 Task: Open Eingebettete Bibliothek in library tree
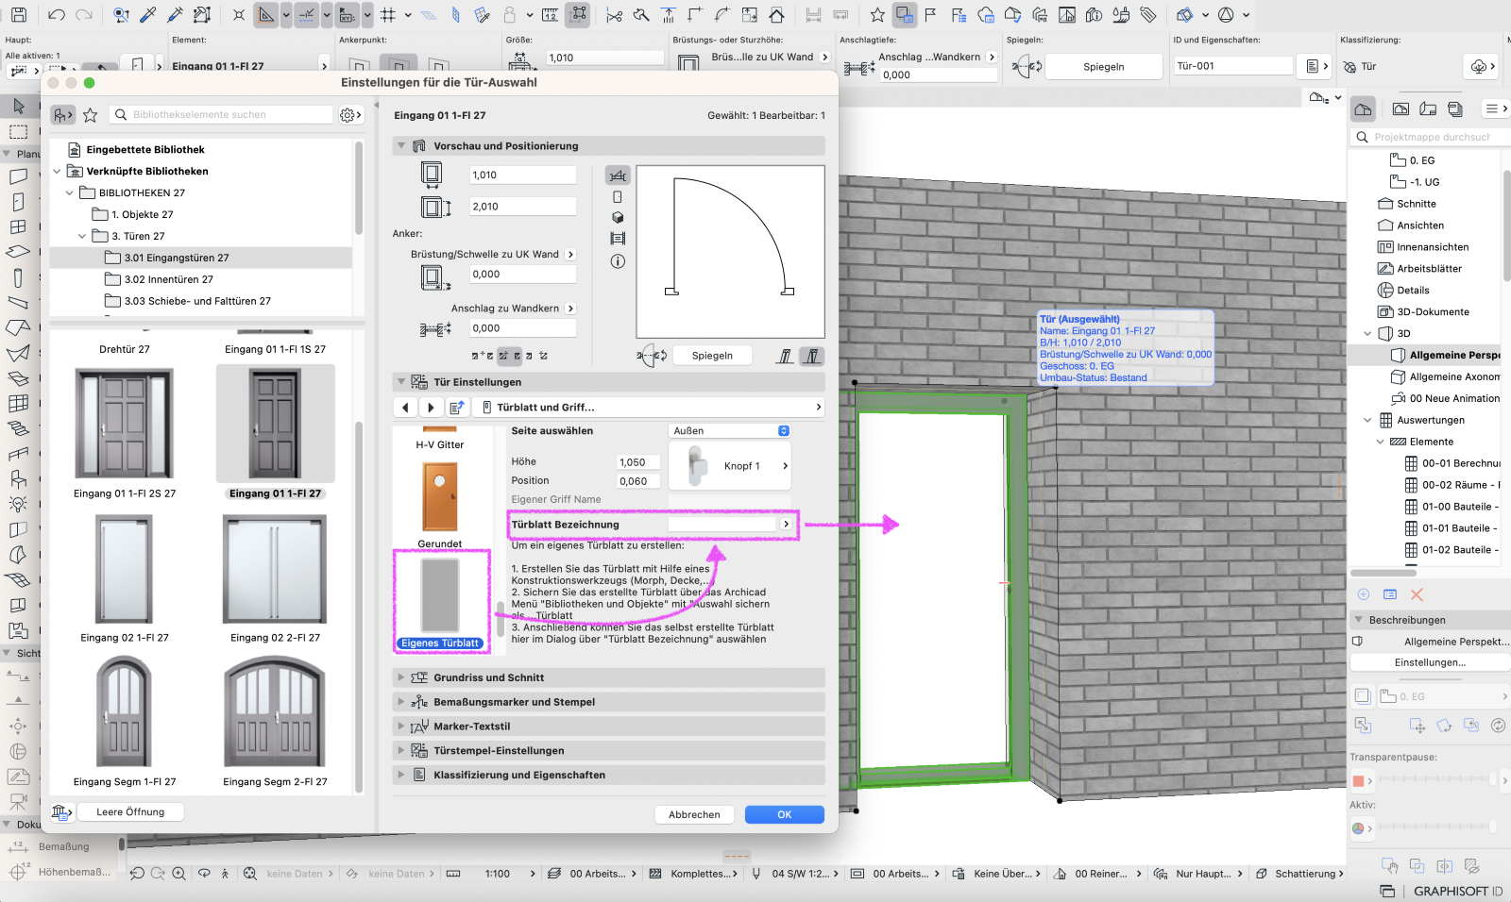(x=145, y=150)
